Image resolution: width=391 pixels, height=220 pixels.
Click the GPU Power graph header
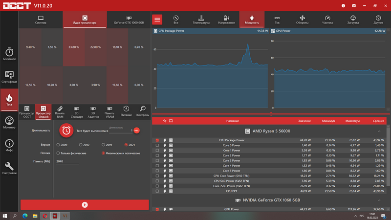point(328,31)
